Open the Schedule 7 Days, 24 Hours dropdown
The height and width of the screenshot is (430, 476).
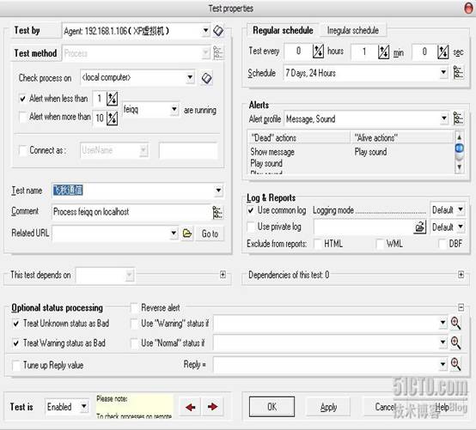(x=443, y=72)
